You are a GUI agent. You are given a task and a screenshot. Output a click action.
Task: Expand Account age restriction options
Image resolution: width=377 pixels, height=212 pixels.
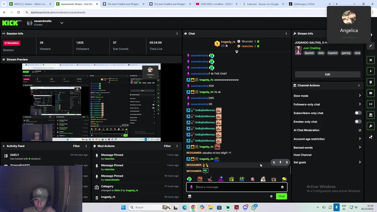[360, 139]
